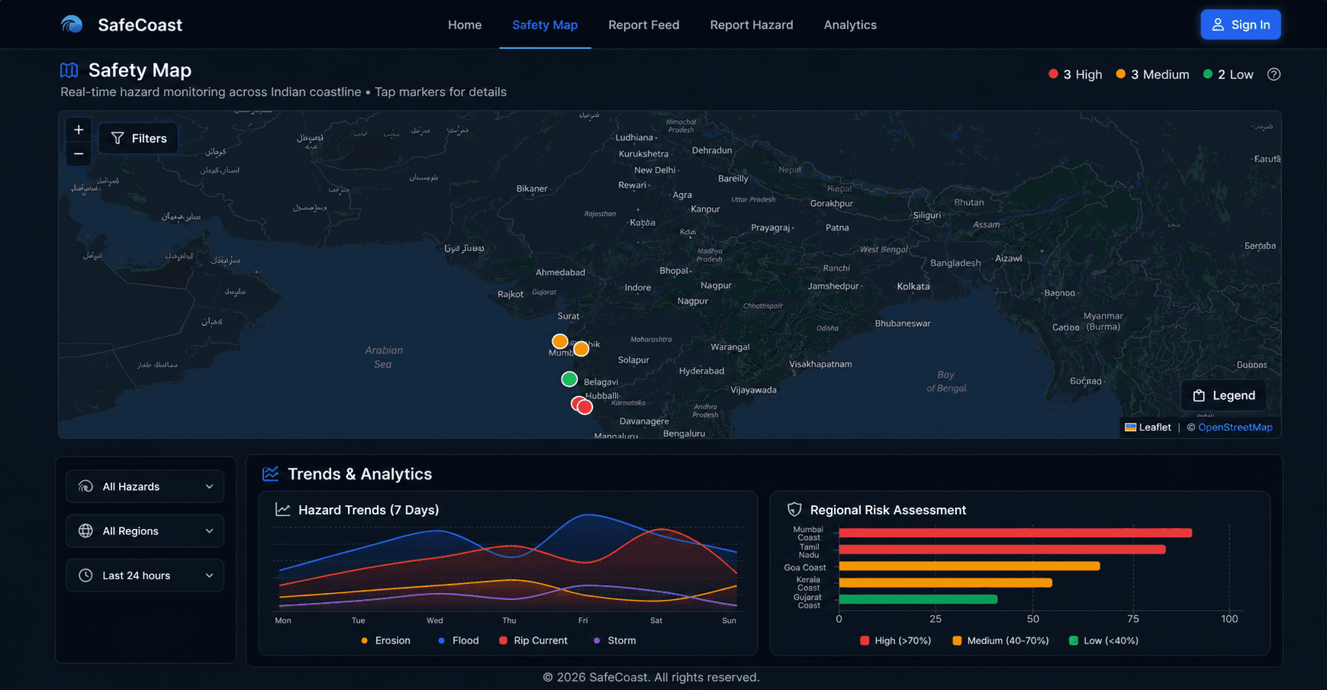Screen dimensions: 1327x690
Task: Toggle Low (<40%) in risk legend
Action: tap(1103, 640)
